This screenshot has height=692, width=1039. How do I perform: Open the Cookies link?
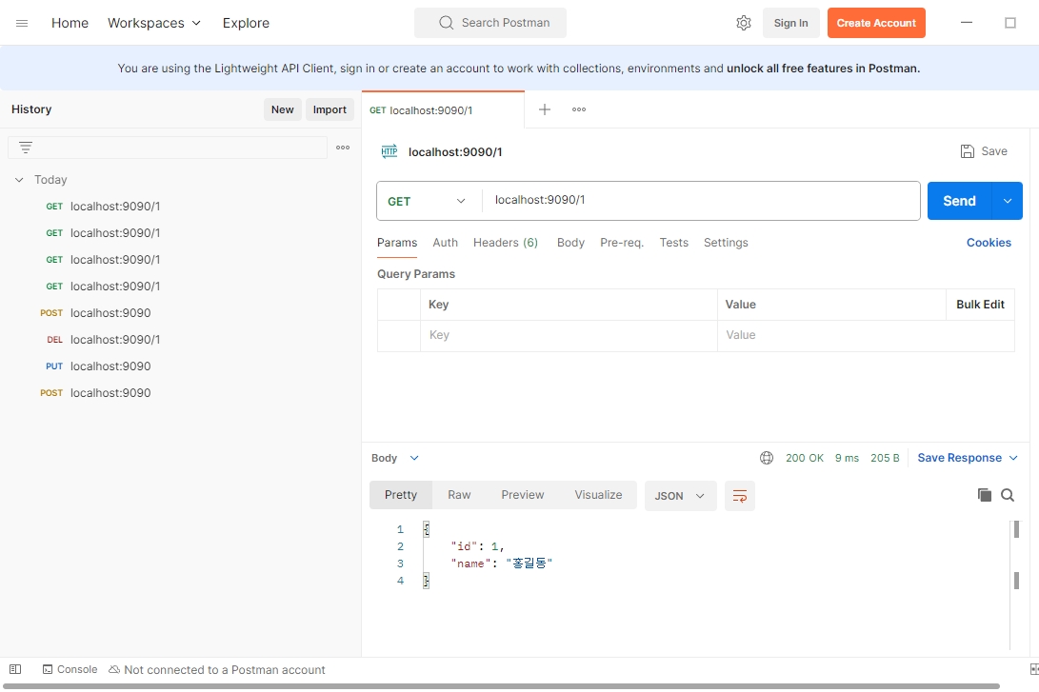point(989,243)
